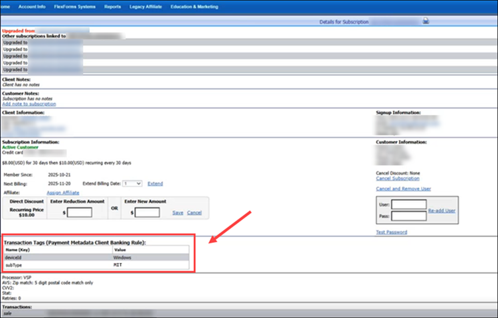Click the Name (Key) column header
This screenshot has height=318, width=498.
pyautogui.click(x=58, y=250)
